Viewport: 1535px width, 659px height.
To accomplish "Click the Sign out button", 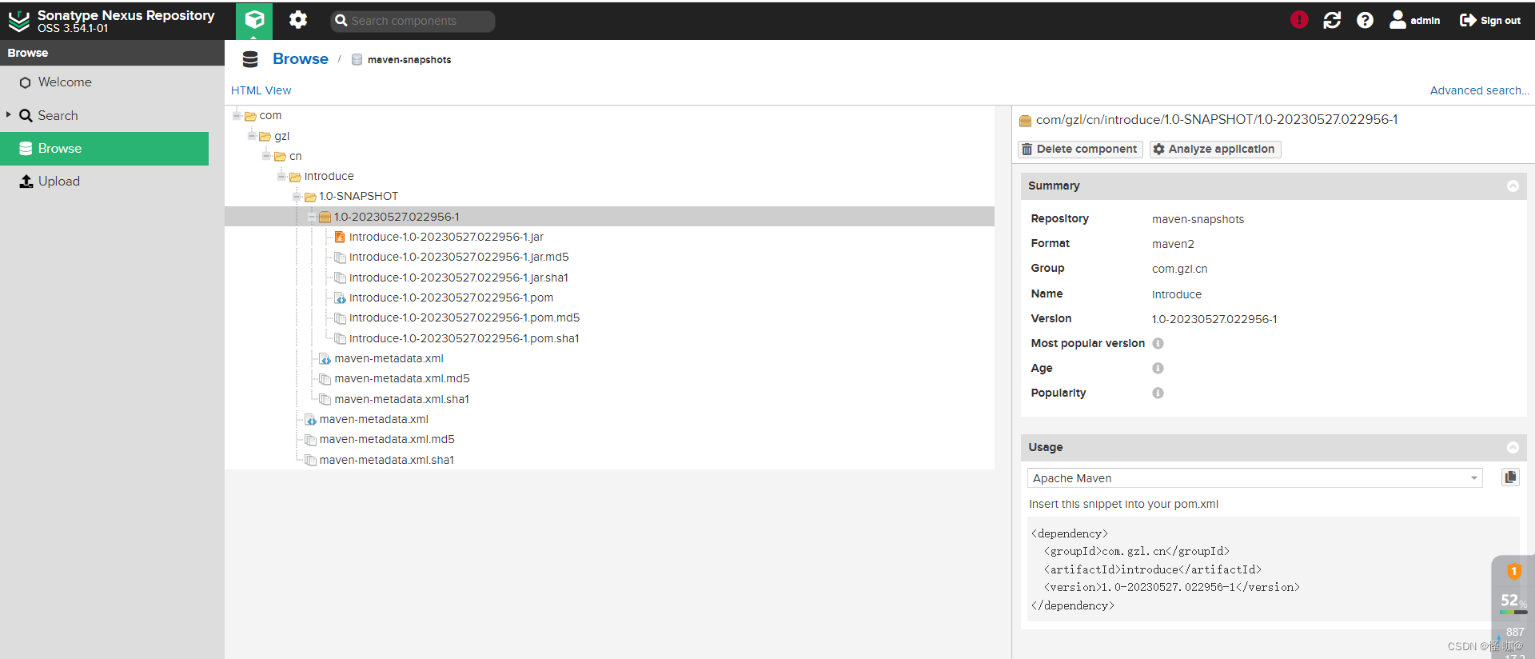I will coord(1490,20).
